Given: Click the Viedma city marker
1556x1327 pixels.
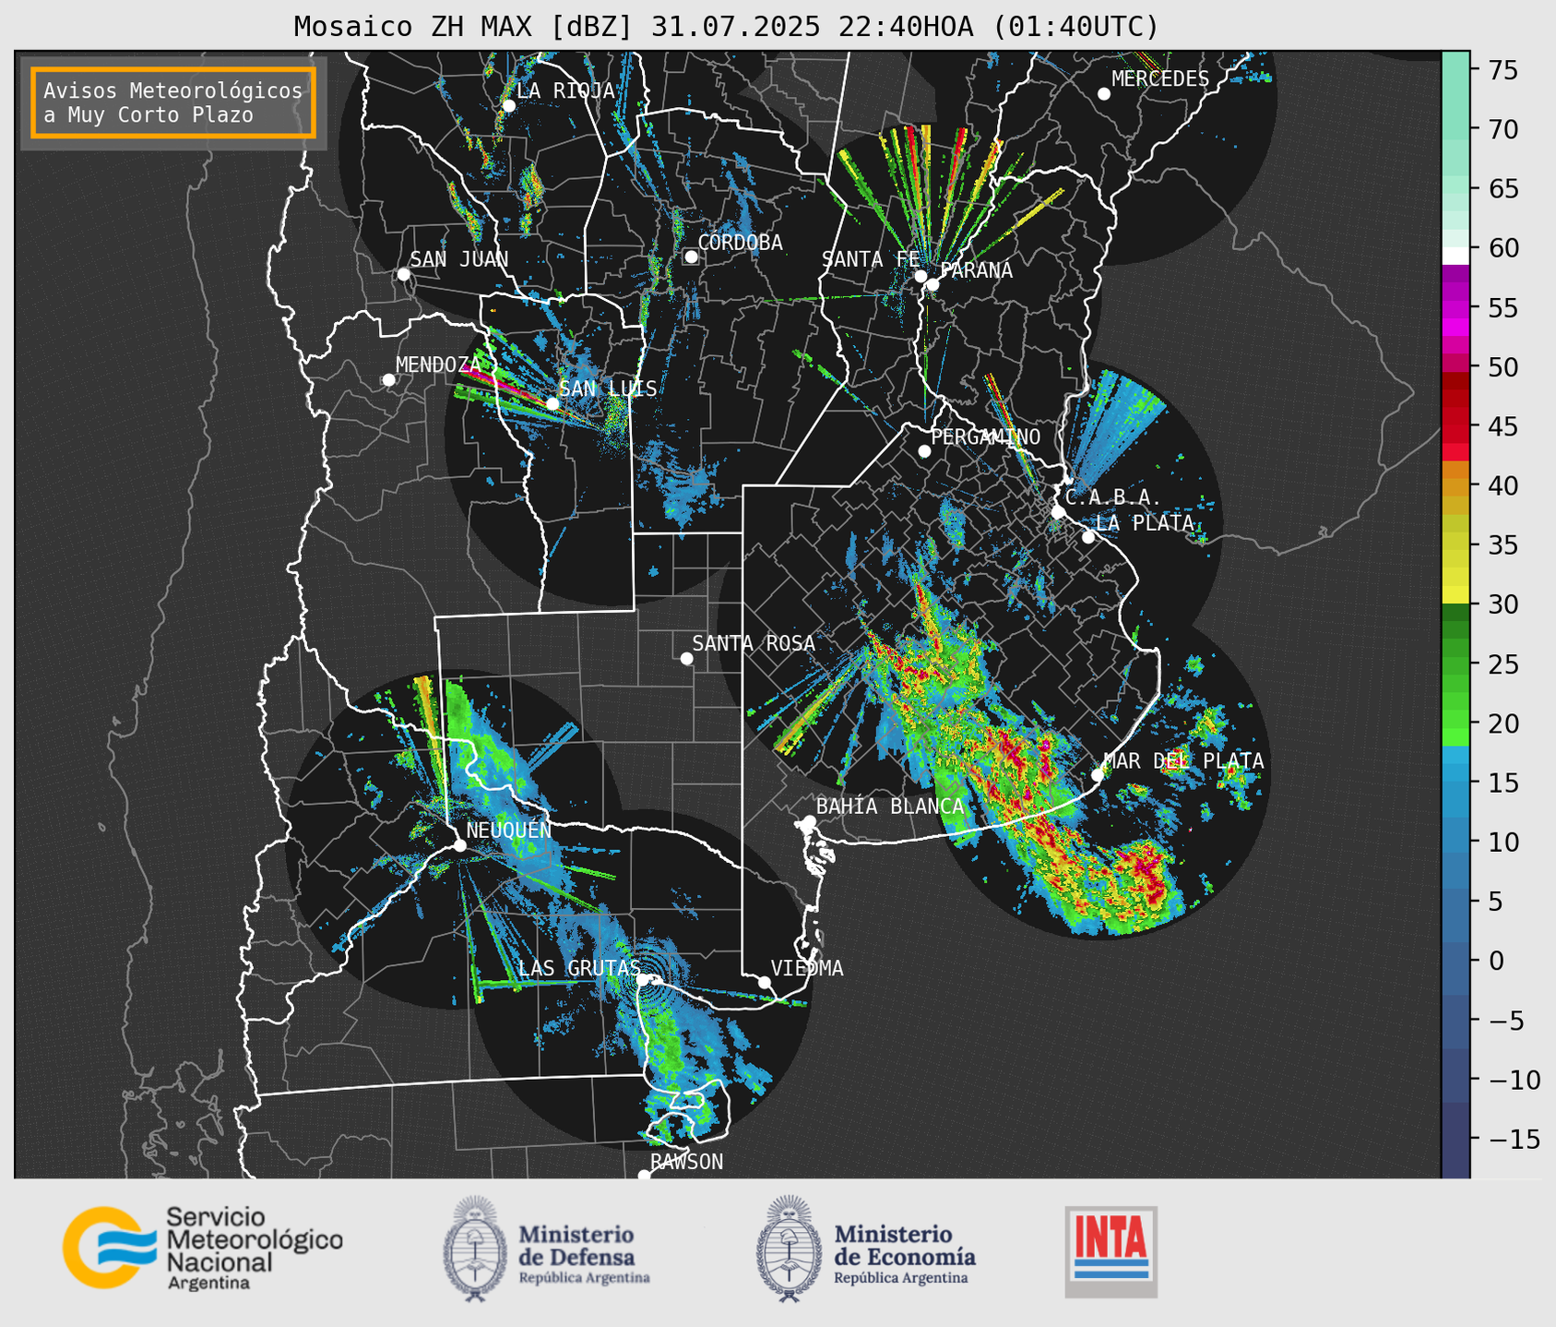Looking at the screenshot, I should point(765,982).
